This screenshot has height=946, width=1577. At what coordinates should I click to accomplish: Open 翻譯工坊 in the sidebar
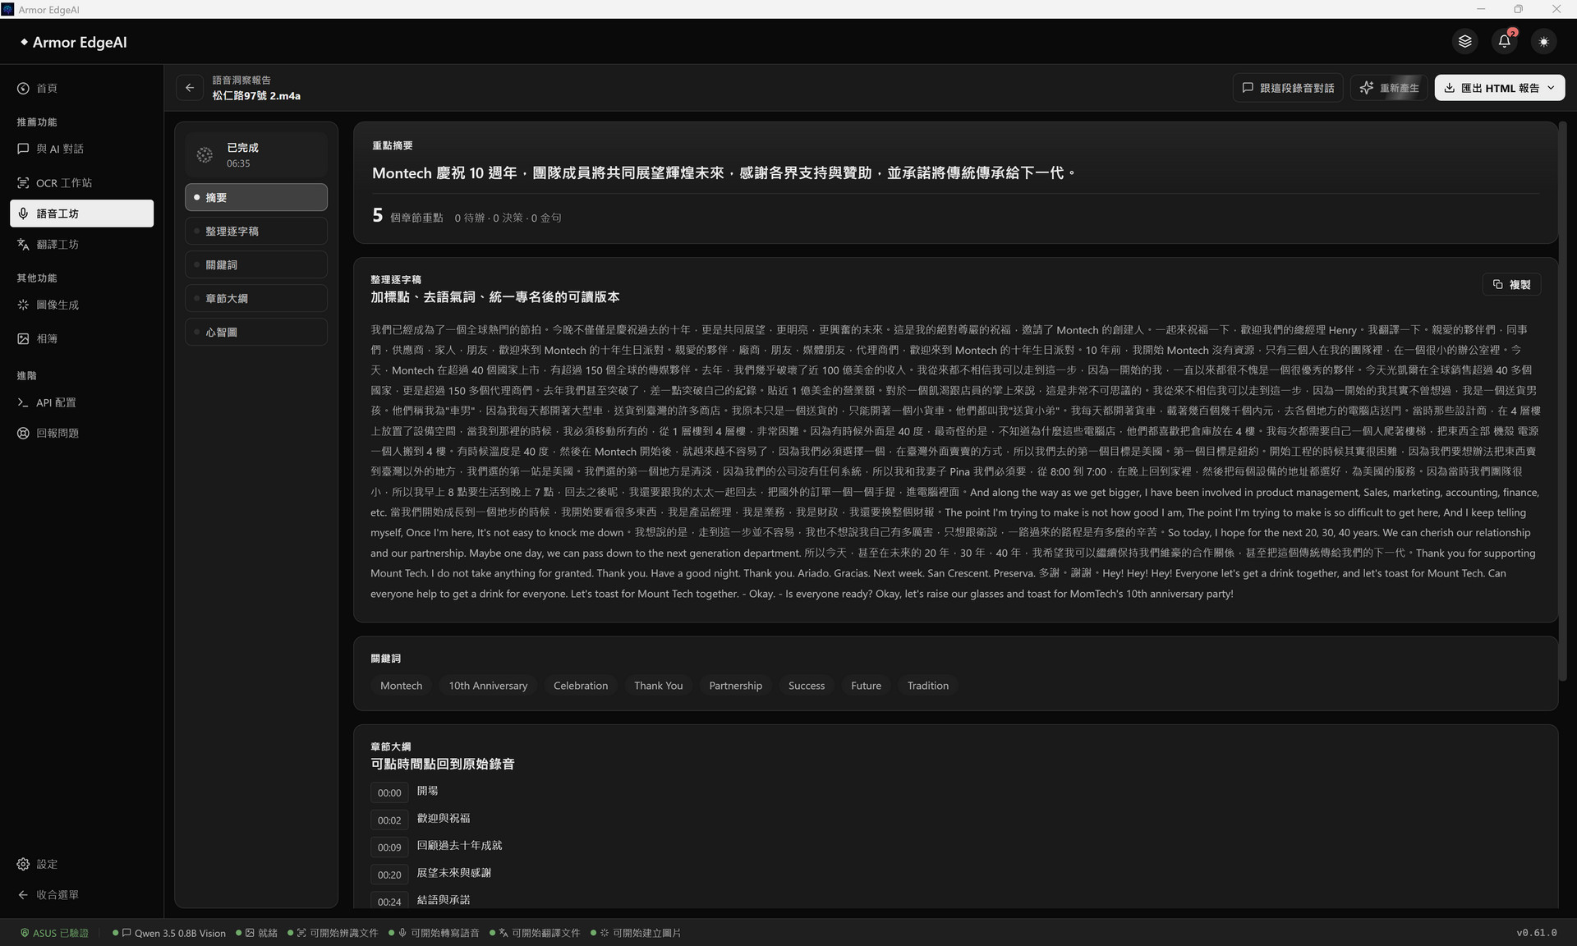tap(81, 245)
